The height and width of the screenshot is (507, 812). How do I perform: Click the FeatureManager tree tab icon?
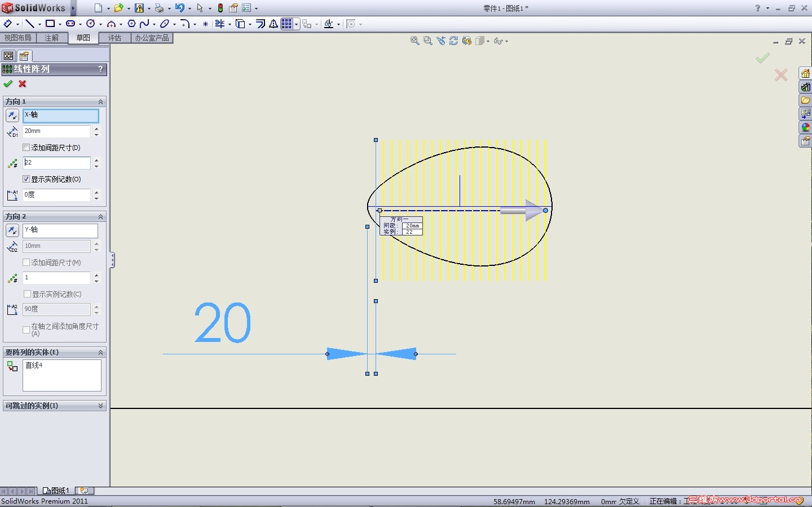[8, 56]
